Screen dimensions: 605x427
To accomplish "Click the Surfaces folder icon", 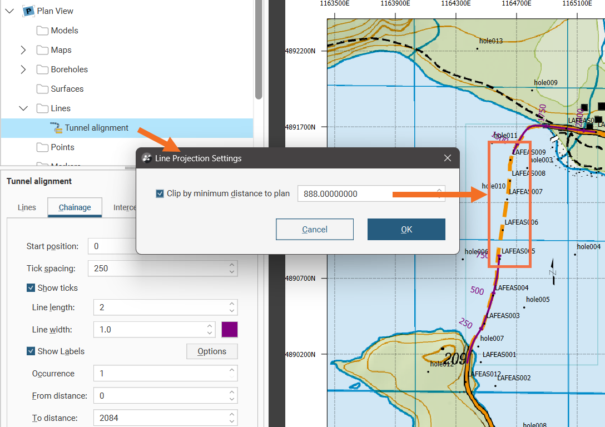I will coord(42,89).
